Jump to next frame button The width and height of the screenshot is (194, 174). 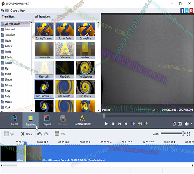[126, 124]
